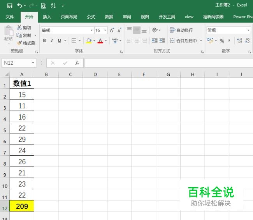
Task: Toggle Underline formatting
Action: (60, 40)
